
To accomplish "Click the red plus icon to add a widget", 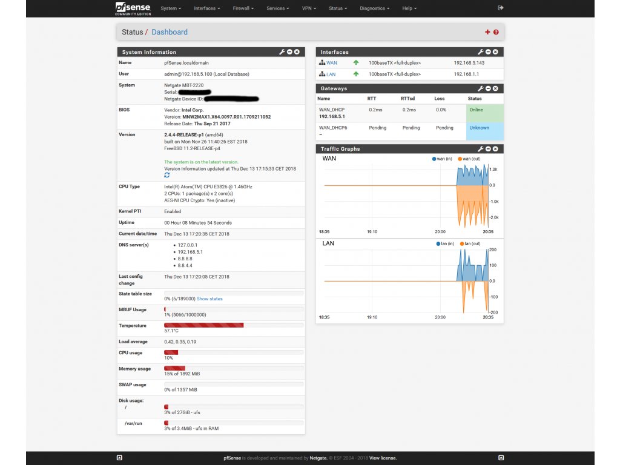I will pos(487,32).
